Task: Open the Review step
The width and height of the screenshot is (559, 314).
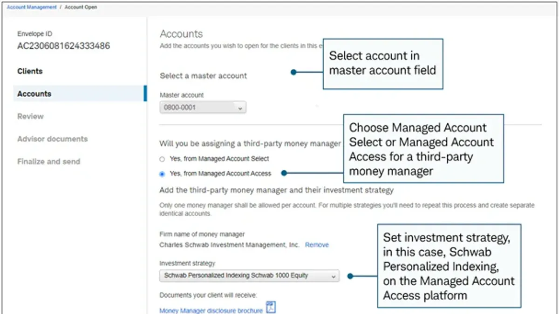Action: pos(30,116)
